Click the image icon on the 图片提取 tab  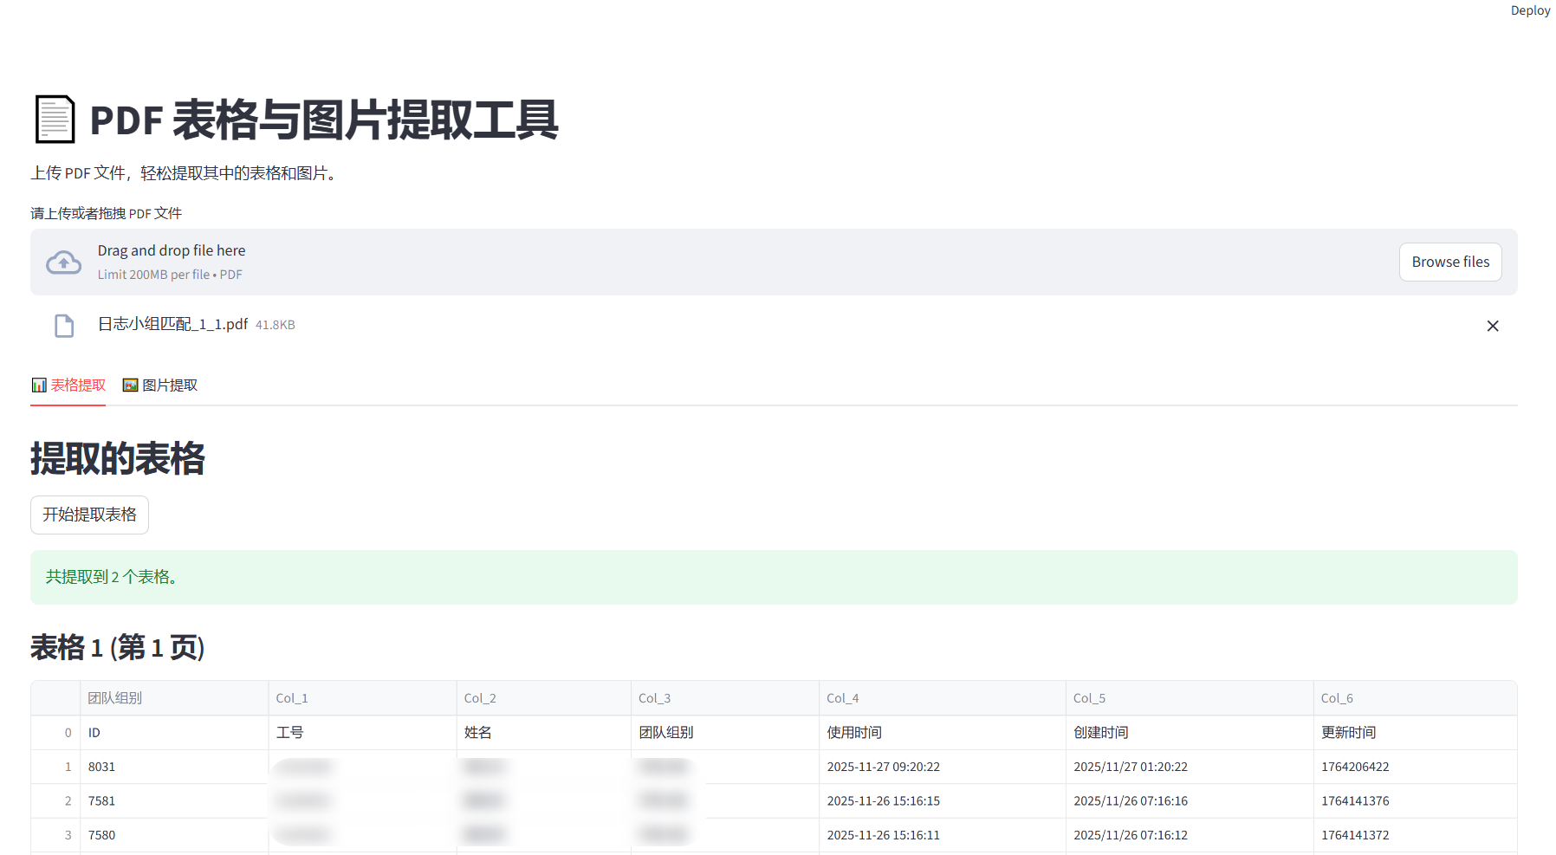pyautogui.click(x=129, y=385)
